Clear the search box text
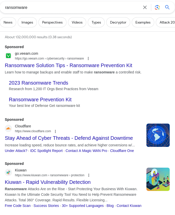Viewport: 175px width, 215px height. (x=145, y=7)
